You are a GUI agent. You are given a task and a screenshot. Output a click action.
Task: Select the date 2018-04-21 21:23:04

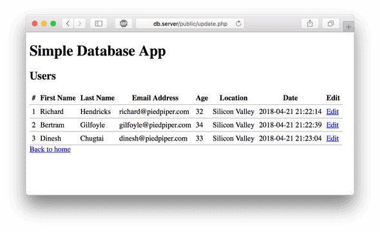coord(290,138)
